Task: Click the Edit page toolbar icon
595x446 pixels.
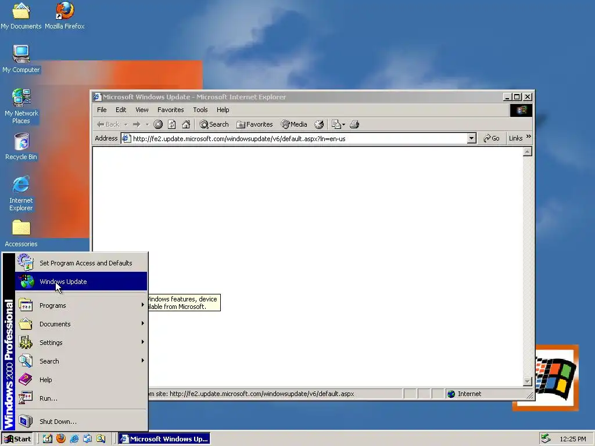Action: click(336, 124)
